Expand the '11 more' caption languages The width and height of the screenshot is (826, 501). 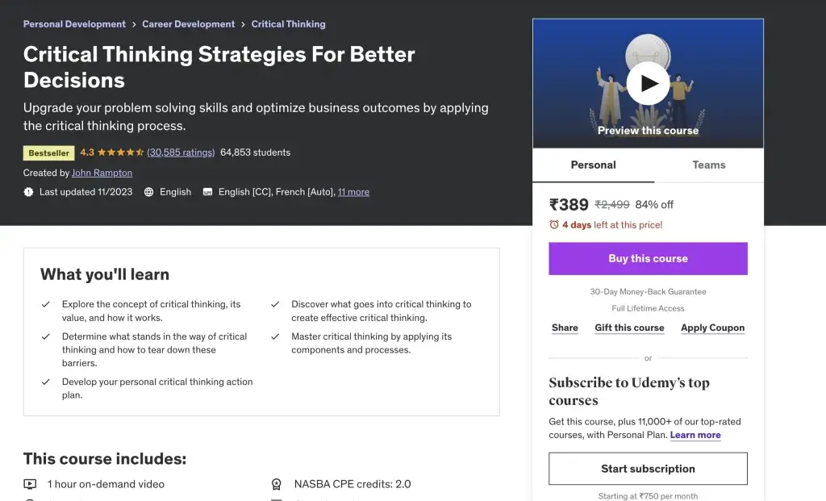click(353, 192)
